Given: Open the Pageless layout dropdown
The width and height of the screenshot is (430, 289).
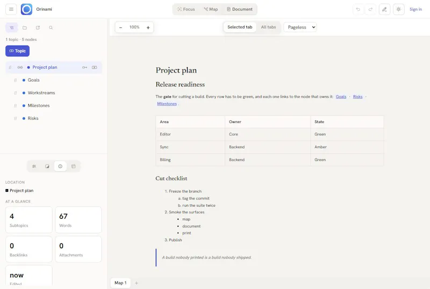Looking at the screenshot, I should coord(300,27).
